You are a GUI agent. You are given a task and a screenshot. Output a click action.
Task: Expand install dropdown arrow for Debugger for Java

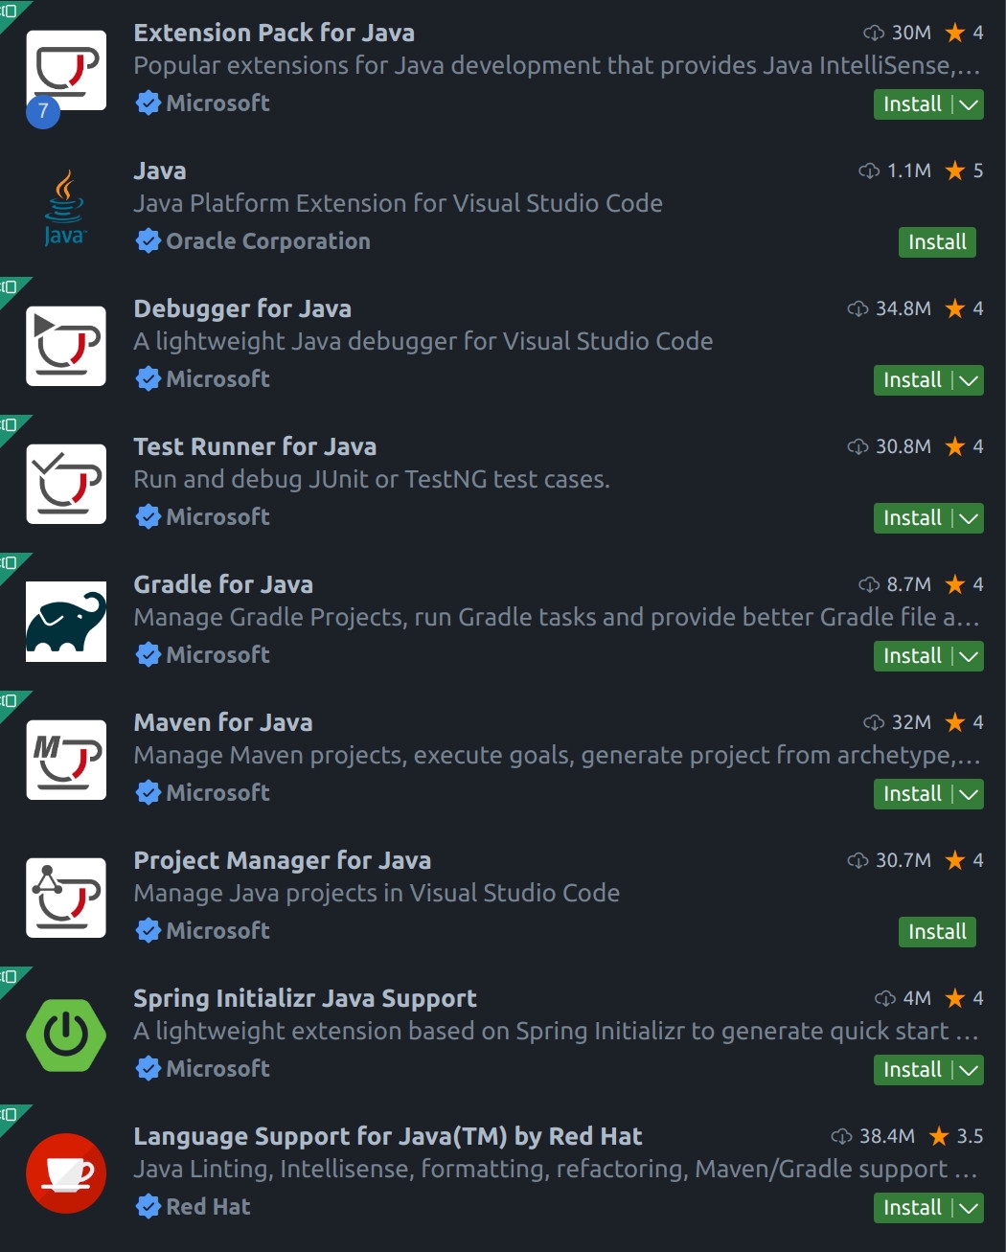coord(970,380)
